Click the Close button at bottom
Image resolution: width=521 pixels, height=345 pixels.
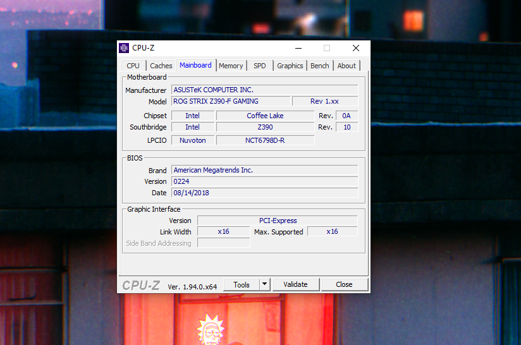pos(344,284)
